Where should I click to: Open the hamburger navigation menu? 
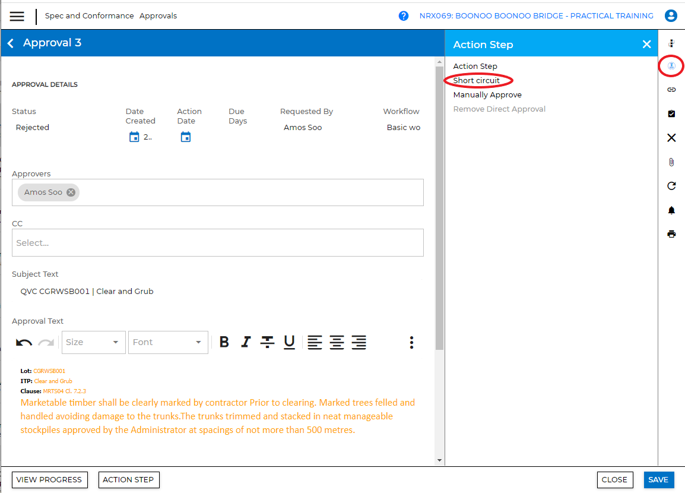click(x=17, y=16)
